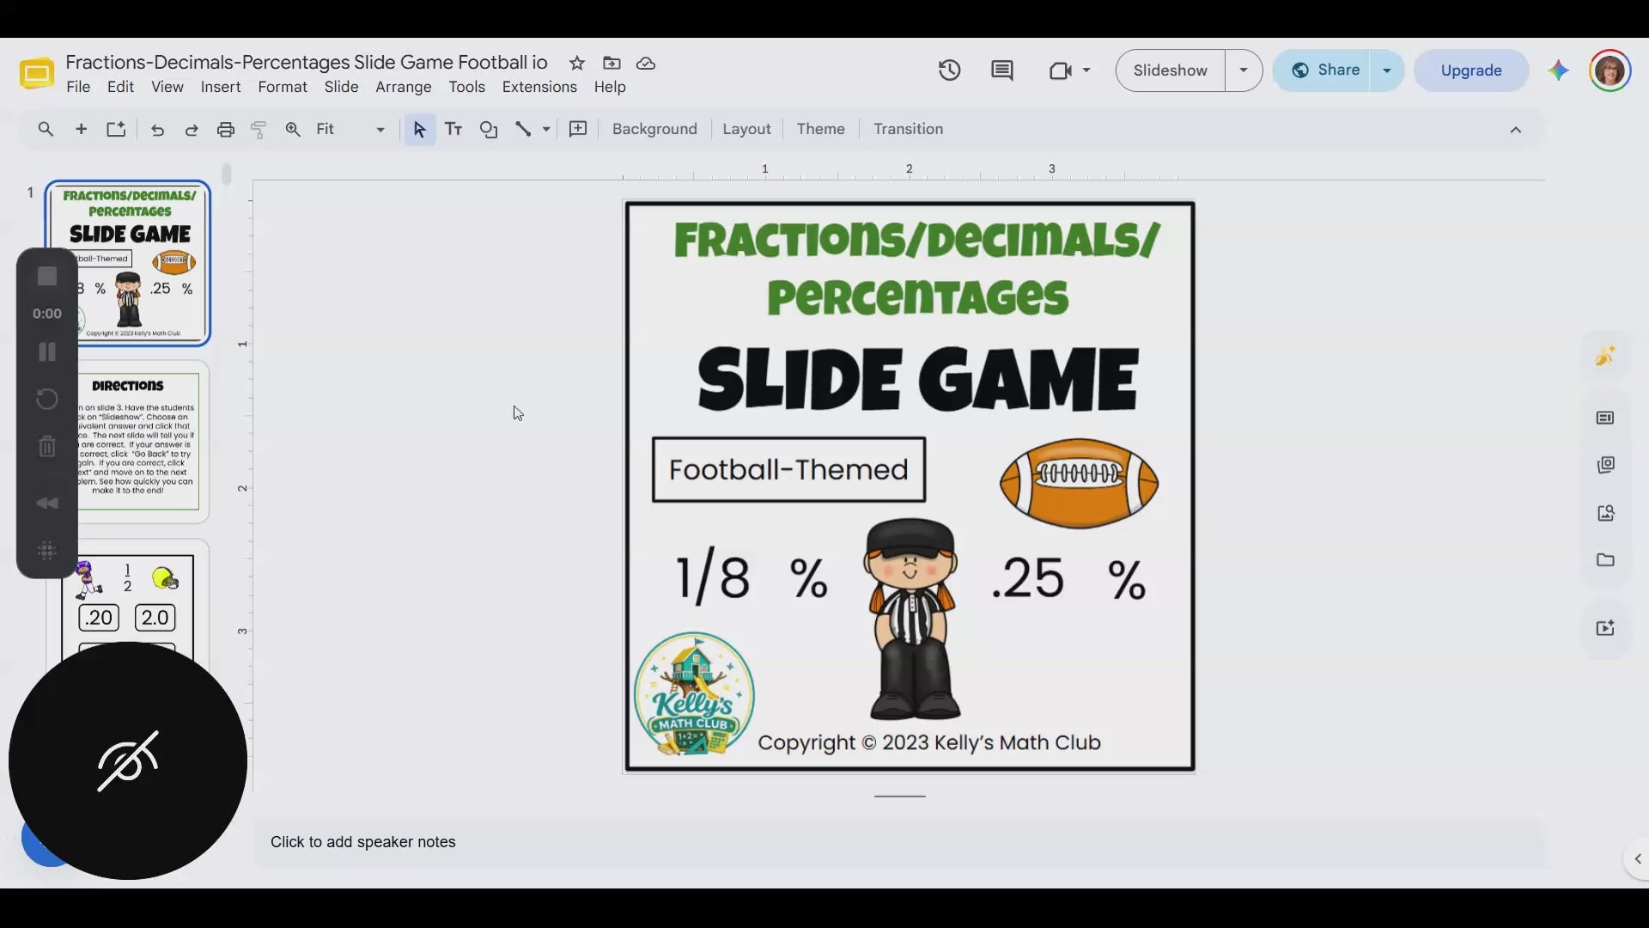
Task: Open the Slideshow options dropdown arrow
Action: pyautogui.click(x=1244, y=70)
